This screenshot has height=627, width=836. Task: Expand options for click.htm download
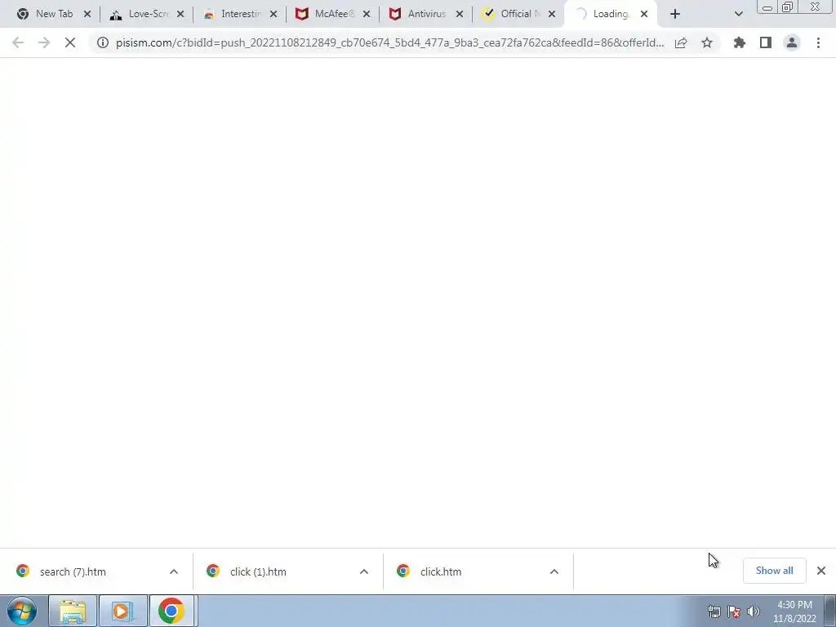tap(554, 571)
